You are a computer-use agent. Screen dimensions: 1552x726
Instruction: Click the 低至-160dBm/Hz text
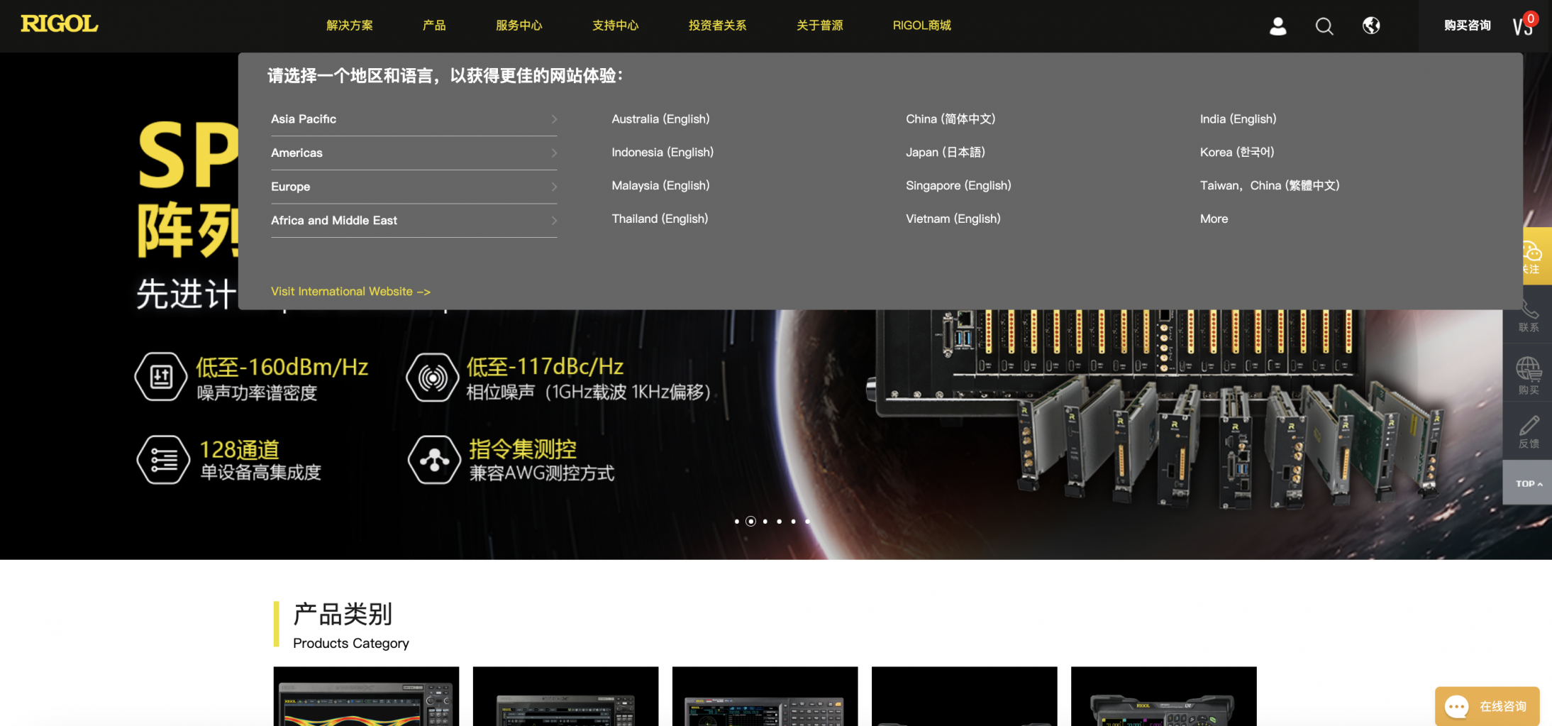pos(282,367)
